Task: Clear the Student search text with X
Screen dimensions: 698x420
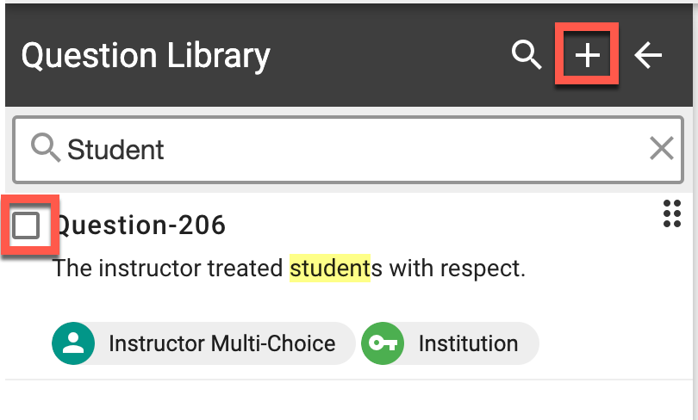Action: (x=661, y=149)
